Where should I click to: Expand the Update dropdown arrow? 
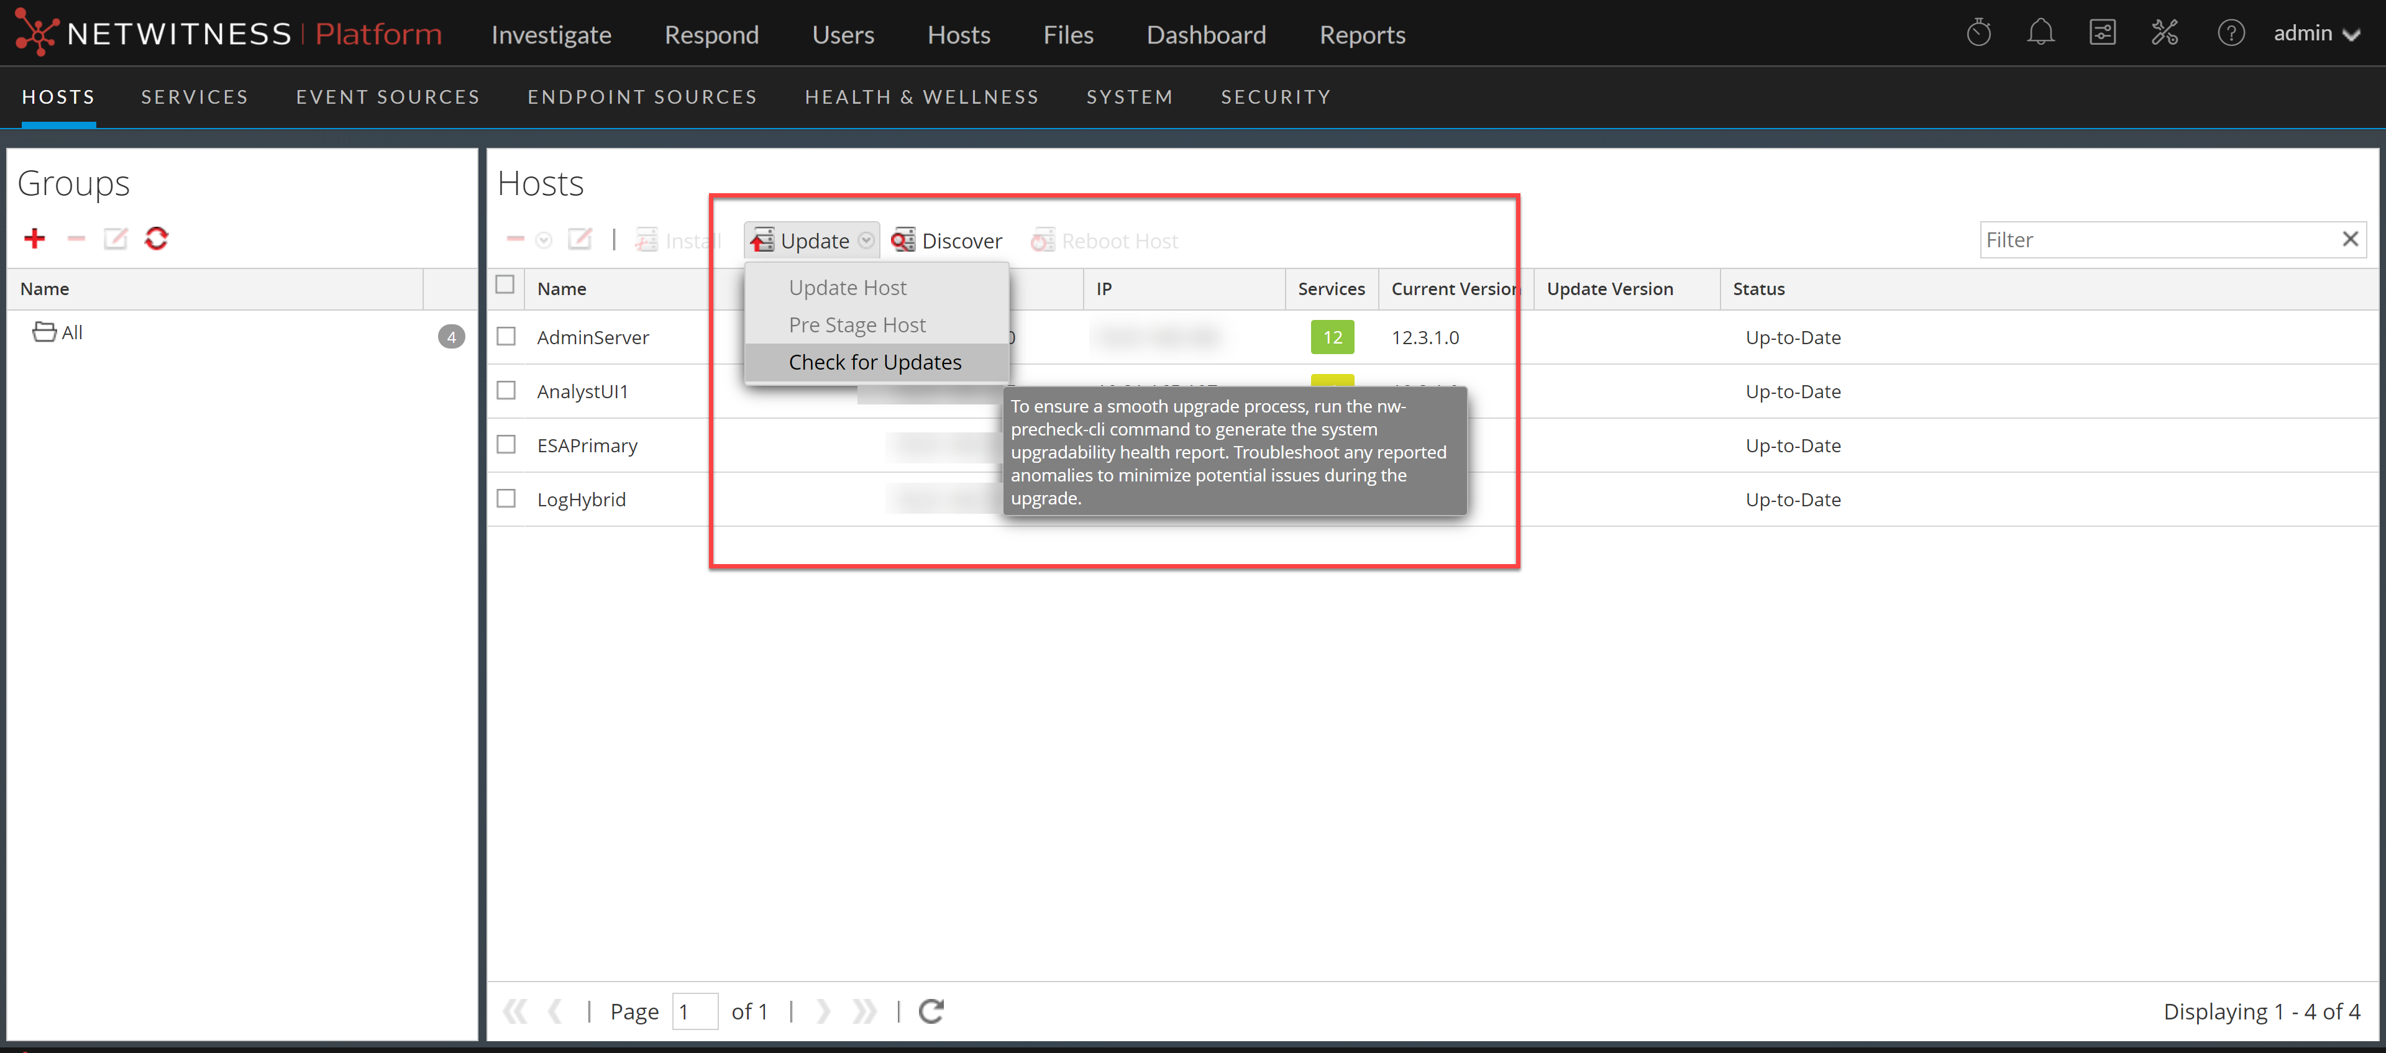(866, 241)
